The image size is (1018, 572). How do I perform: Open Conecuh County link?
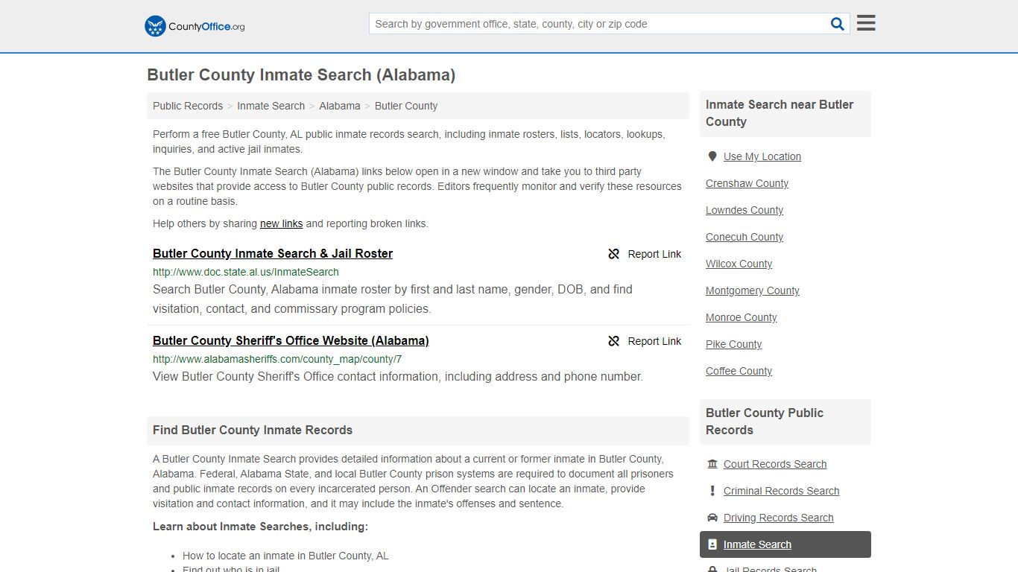coord(744,237)
